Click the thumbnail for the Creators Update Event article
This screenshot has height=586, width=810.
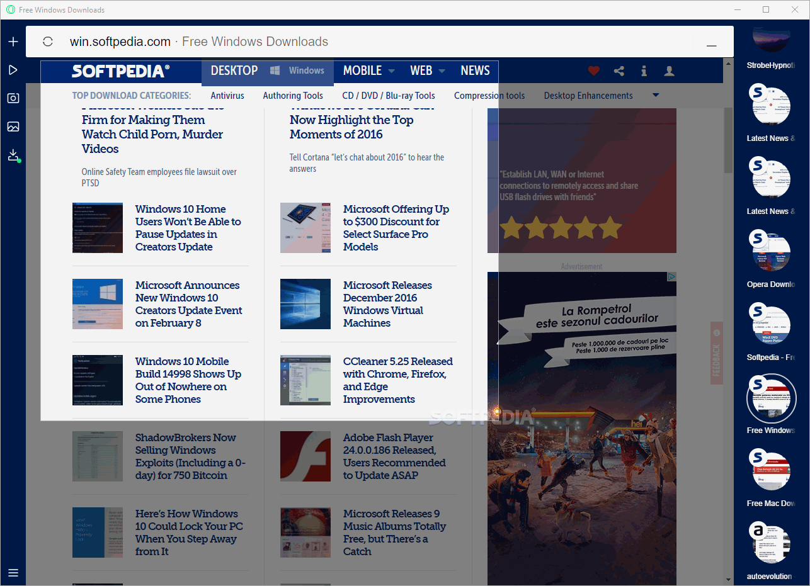point(98,304)
